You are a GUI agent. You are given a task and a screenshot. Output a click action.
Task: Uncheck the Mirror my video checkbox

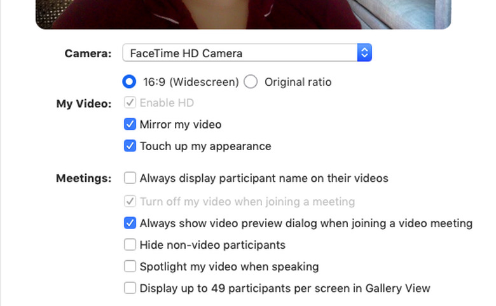pos(130,124)
